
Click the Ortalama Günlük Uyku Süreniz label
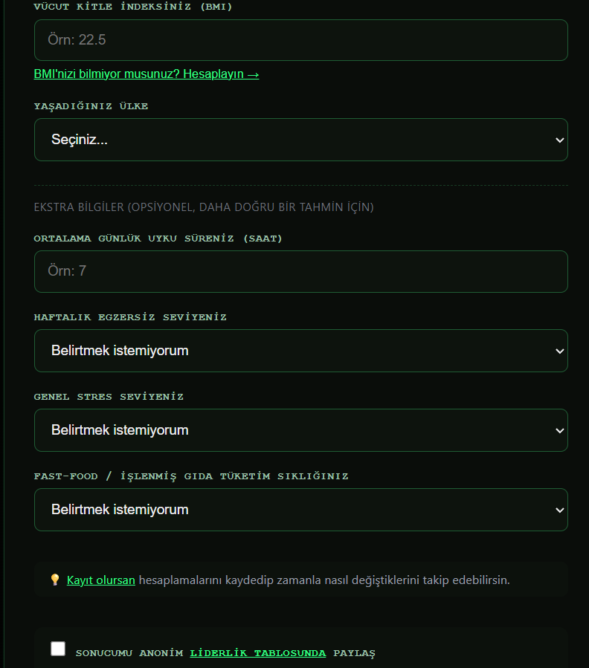(158, 239)
